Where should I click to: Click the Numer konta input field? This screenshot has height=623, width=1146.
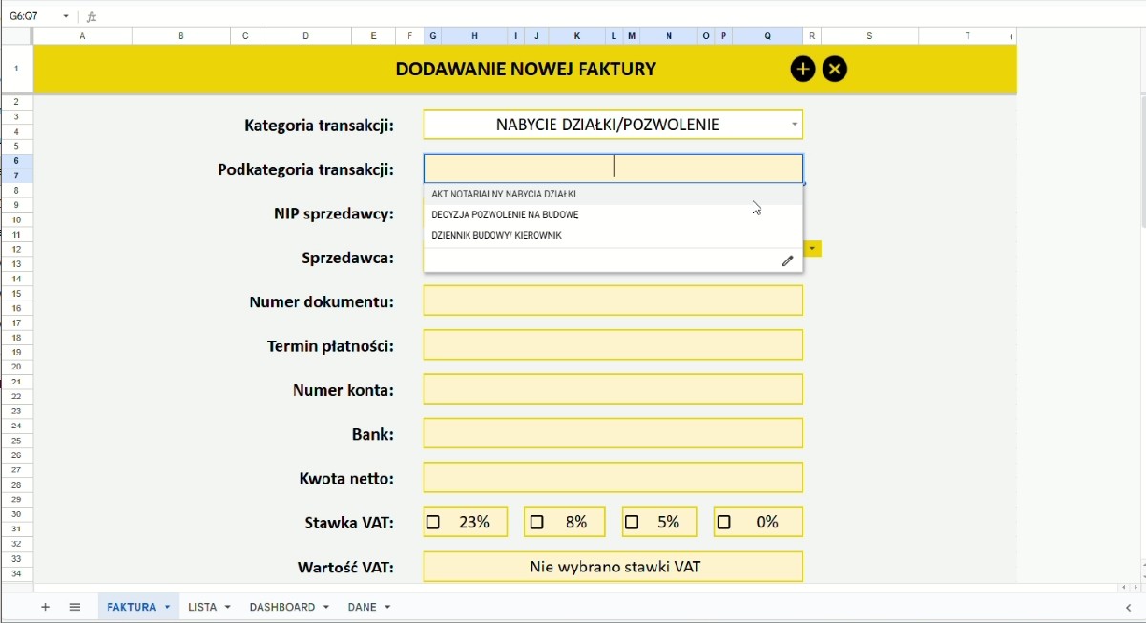[x=614, y=389]
